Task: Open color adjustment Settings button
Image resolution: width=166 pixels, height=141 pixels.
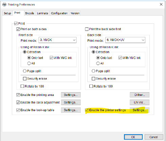Action: 71,102
